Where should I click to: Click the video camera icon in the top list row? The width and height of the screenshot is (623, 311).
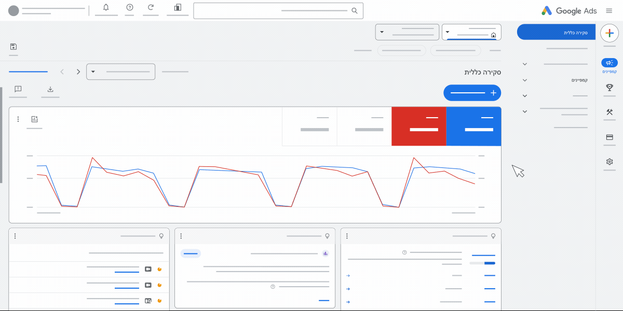(x=148, y=269)
